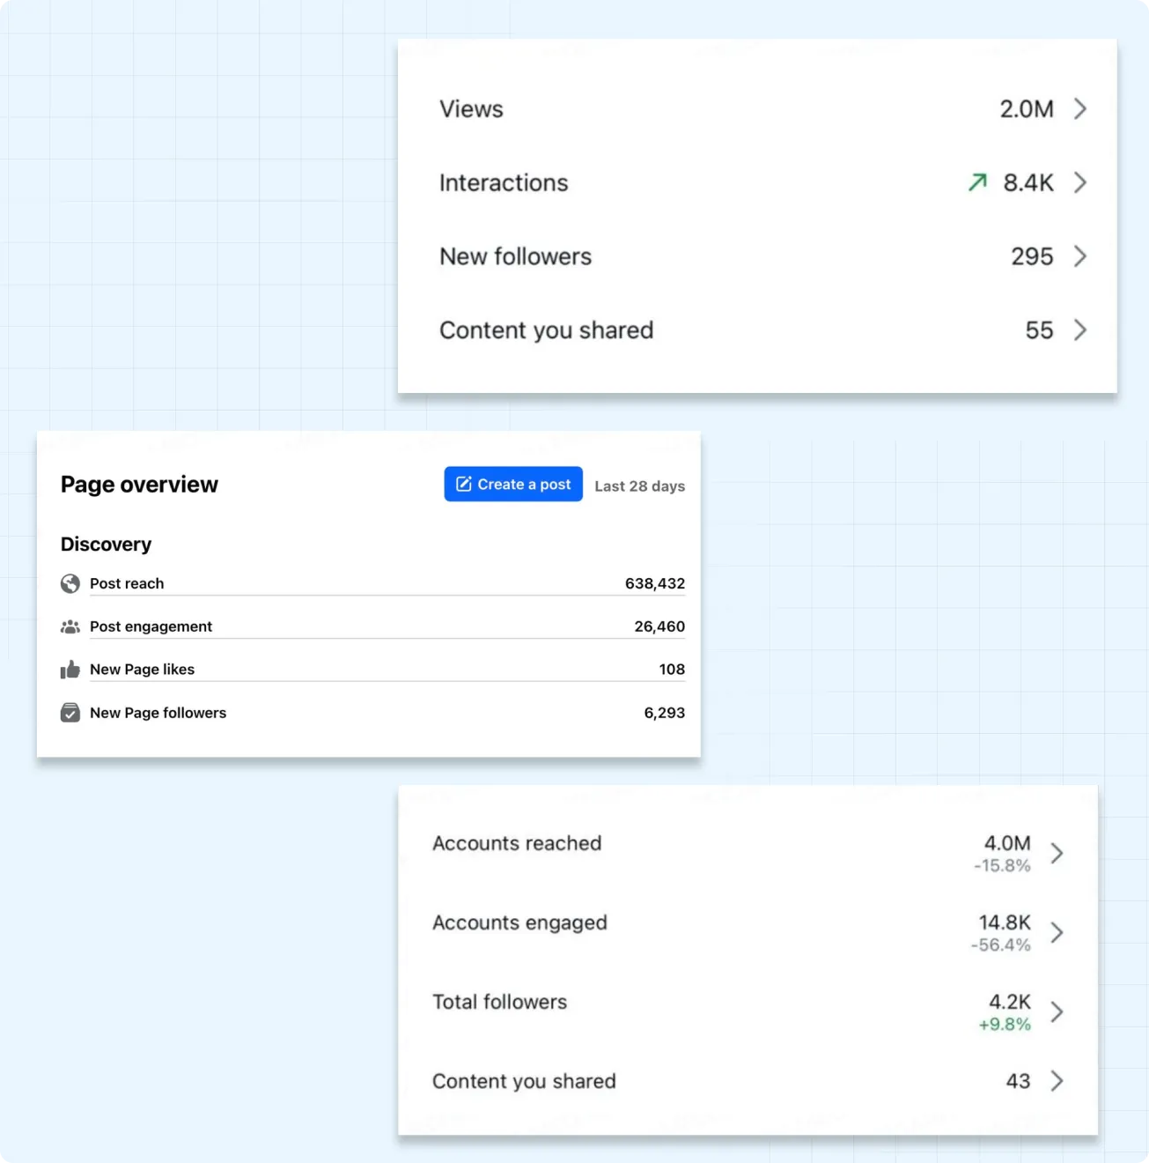This screenshot has height=1163, width=1149.
Task: Click the pencil icon in Create a post
Action: 464,485
